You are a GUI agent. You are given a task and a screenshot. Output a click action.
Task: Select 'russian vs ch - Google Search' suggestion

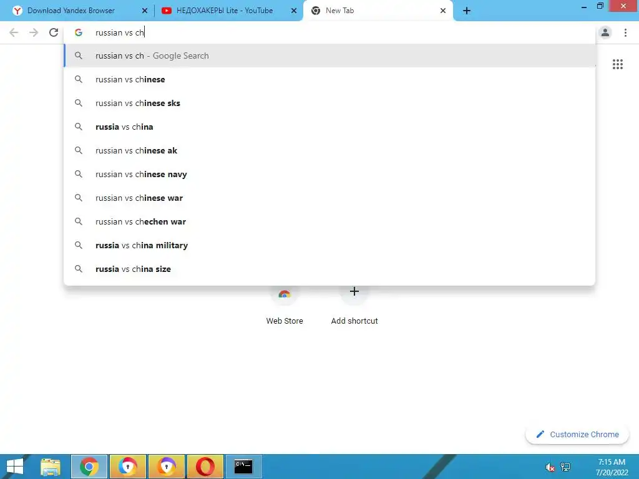(x=329, y=56)
